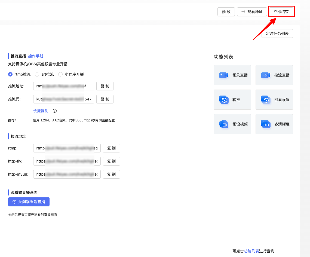Click the 推流码 input field
310x257 pixels.
pos(63,99)
